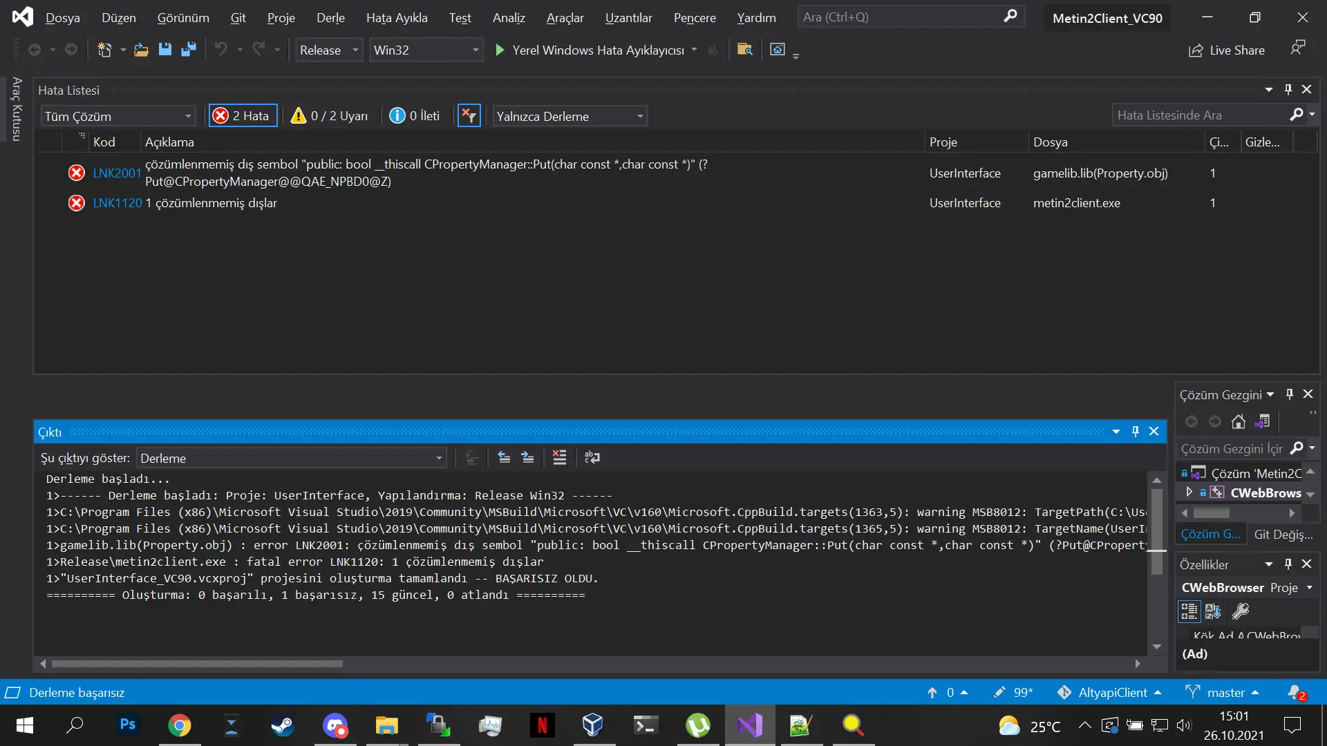Open the Git menu
The image size is (1327, 746).
pos(238,17)
